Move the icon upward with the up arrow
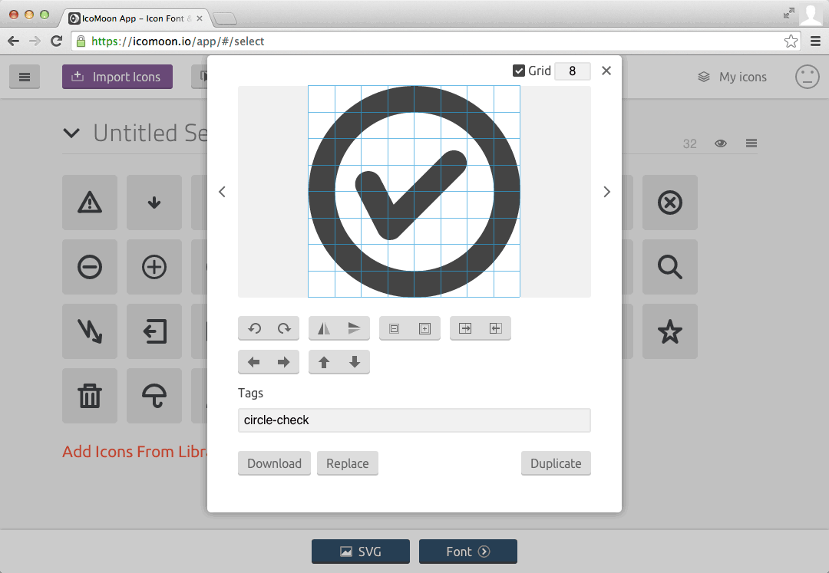 click(x=322, y=362)
